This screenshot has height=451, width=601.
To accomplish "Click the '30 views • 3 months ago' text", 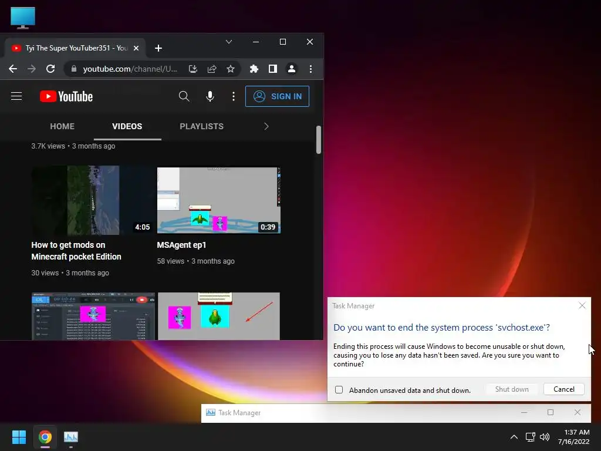I will pos(70,273).
